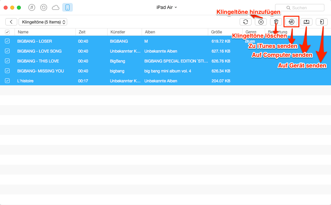331x205 pixels.
Task: Uncheck BIGBANG - LOVE SONG checkbox
Action: point(7,51)
